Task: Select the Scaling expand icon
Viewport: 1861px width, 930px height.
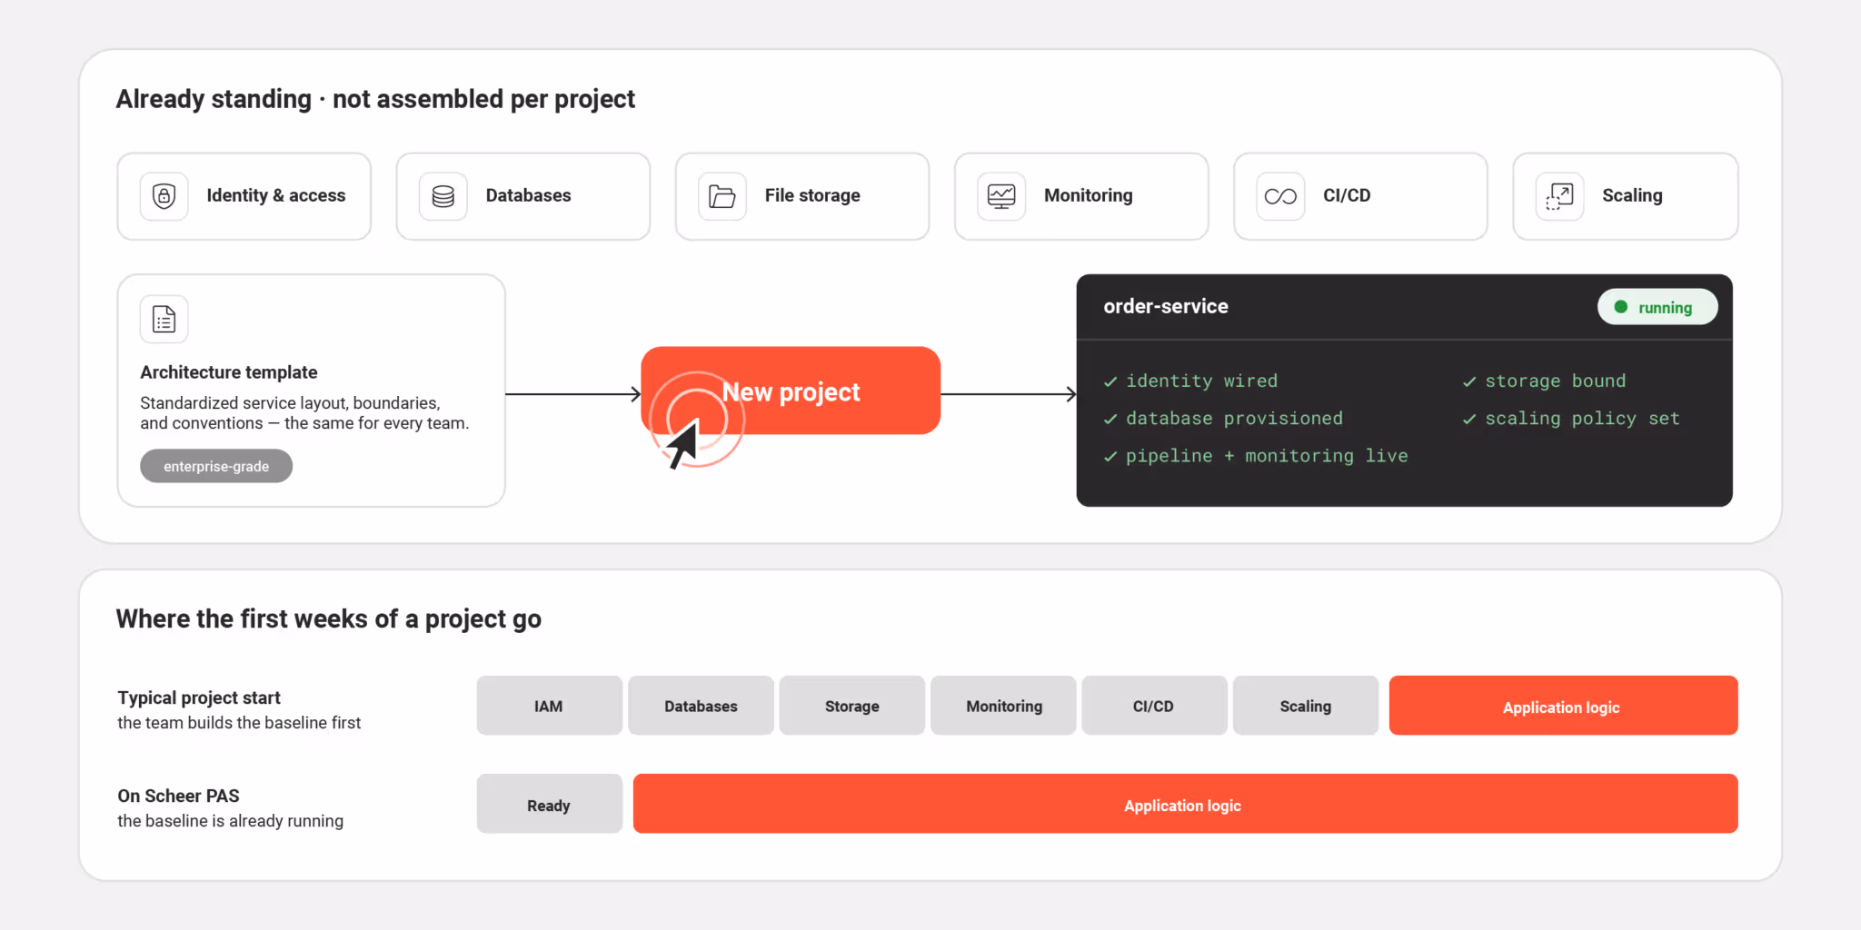Action: [x=1559, y=196]
